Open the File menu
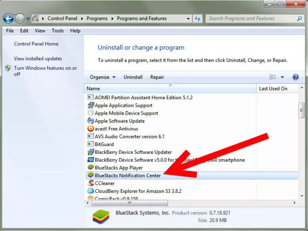308x231 pixels. [10, 31]
